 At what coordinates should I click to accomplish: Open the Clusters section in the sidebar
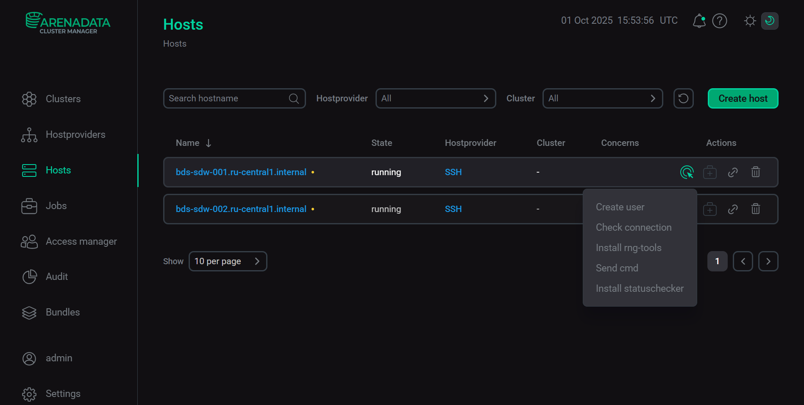coord(63,99)
